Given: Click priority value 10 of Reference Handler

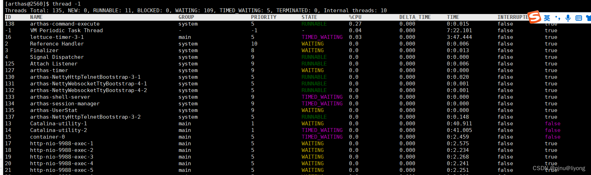Looking at the screenshot, I should 254,44.
